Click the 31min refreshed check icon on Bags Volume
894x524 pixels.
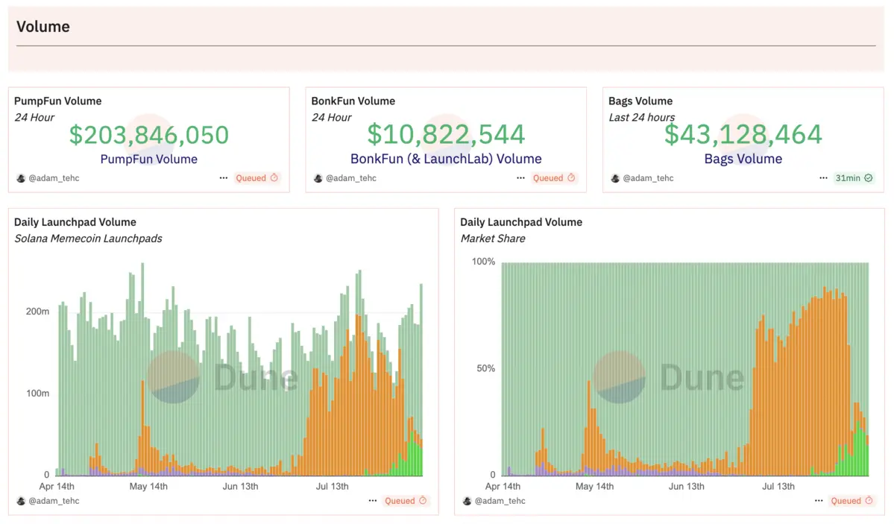[x=869, y=178]
